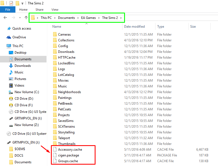Select the Config folder icon
Screen dimensions: 218x166
point(55,46)
